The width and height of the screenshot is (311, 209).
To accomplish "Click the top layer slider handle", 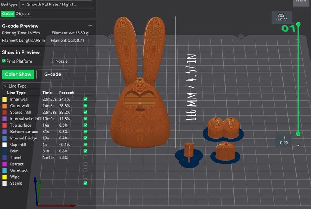I will [298, 24].
